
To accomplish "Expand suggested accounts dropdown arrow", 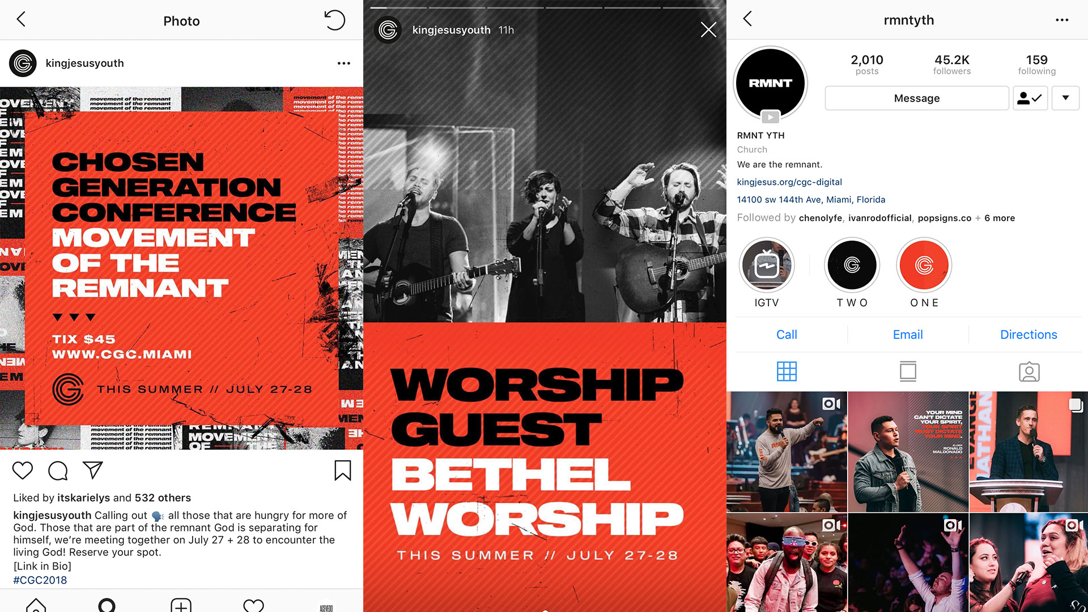I will (x=1065, y=98).
